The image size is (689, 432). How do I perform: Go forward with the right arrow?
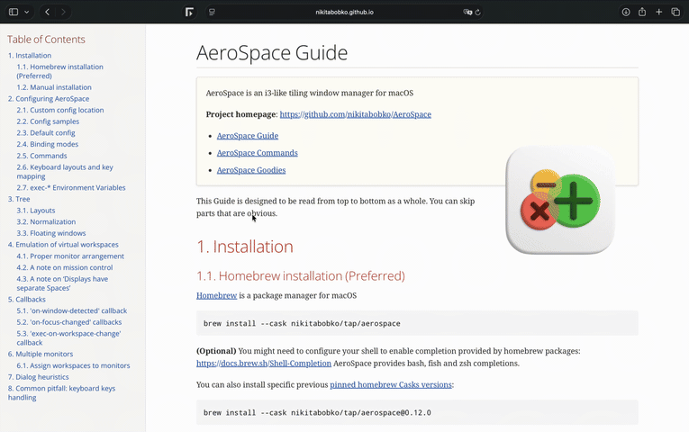click(64, 12)
